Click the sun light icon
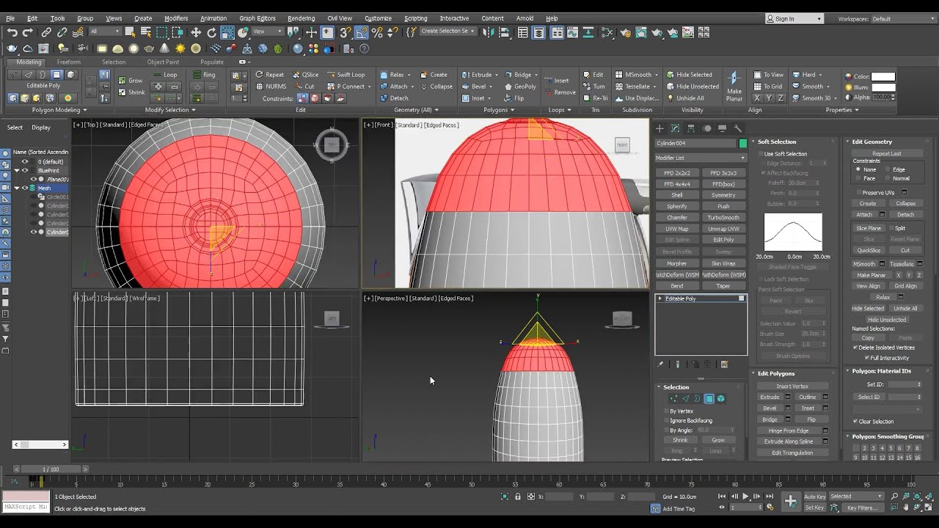Screen dimensions: 939x528 click(x=180, y=49)
